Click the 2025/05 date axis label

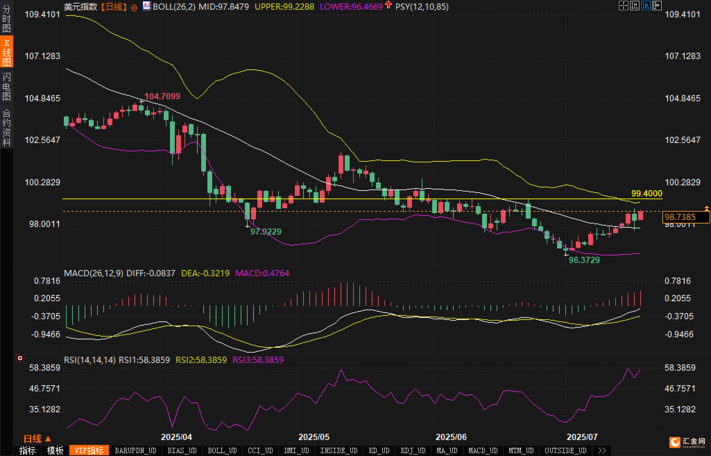tap(314, 437)
